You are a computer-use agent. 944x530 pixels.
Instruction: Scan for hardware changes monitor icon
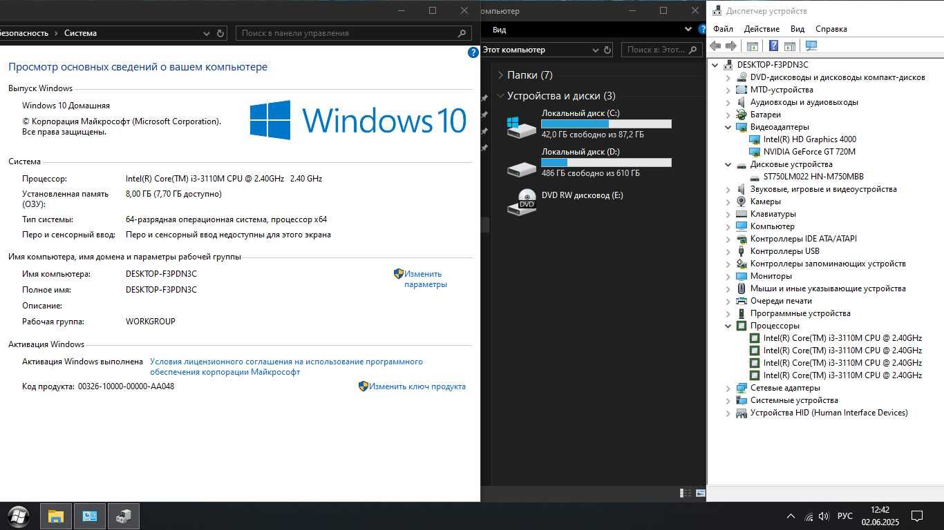click(811, 46)
